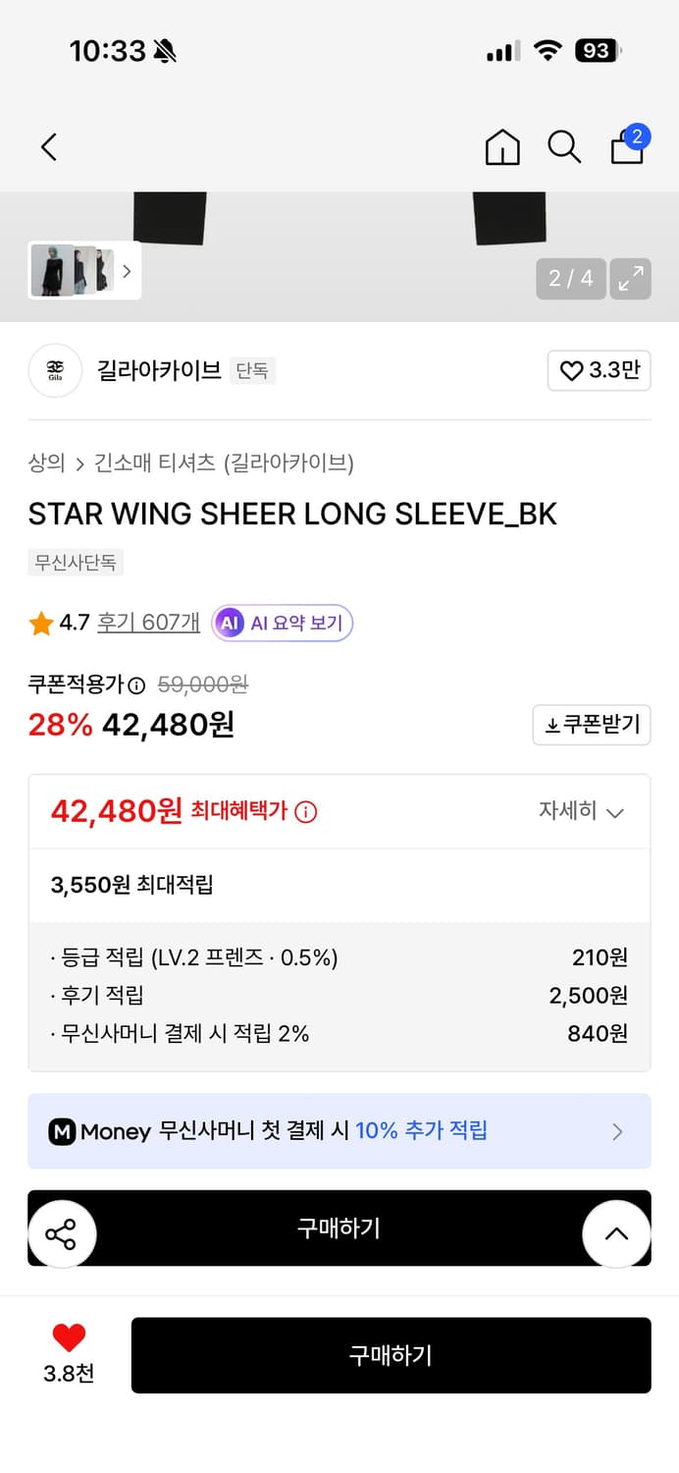This screenshot has width=679, height=1473.
Task: Tap the back arrow icon
Action: tap(48, 146)
